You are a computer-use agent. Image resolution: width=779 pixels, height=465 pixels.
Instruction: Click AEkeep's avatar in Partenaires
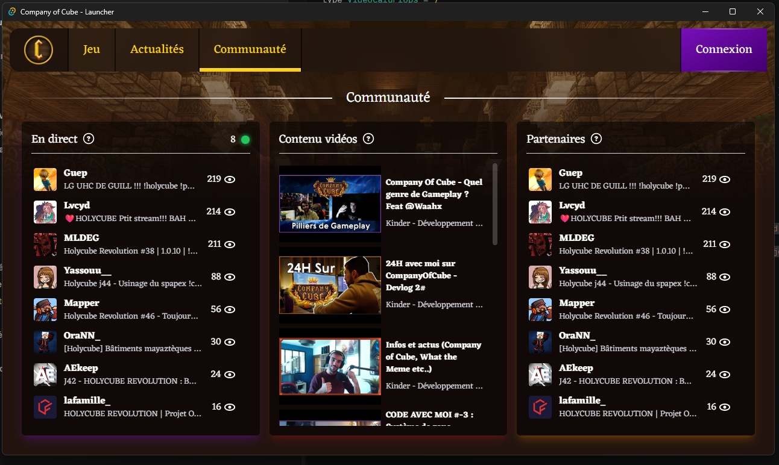tap(540, 375)
